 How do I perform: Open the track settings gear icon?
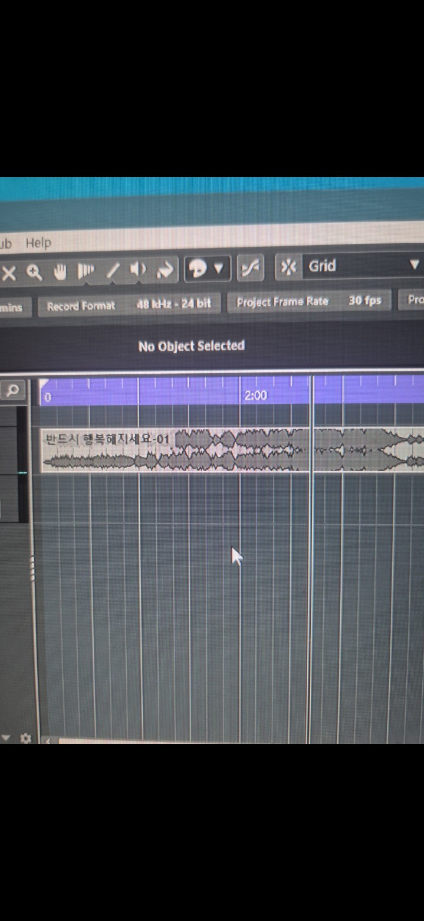point(25,738)
